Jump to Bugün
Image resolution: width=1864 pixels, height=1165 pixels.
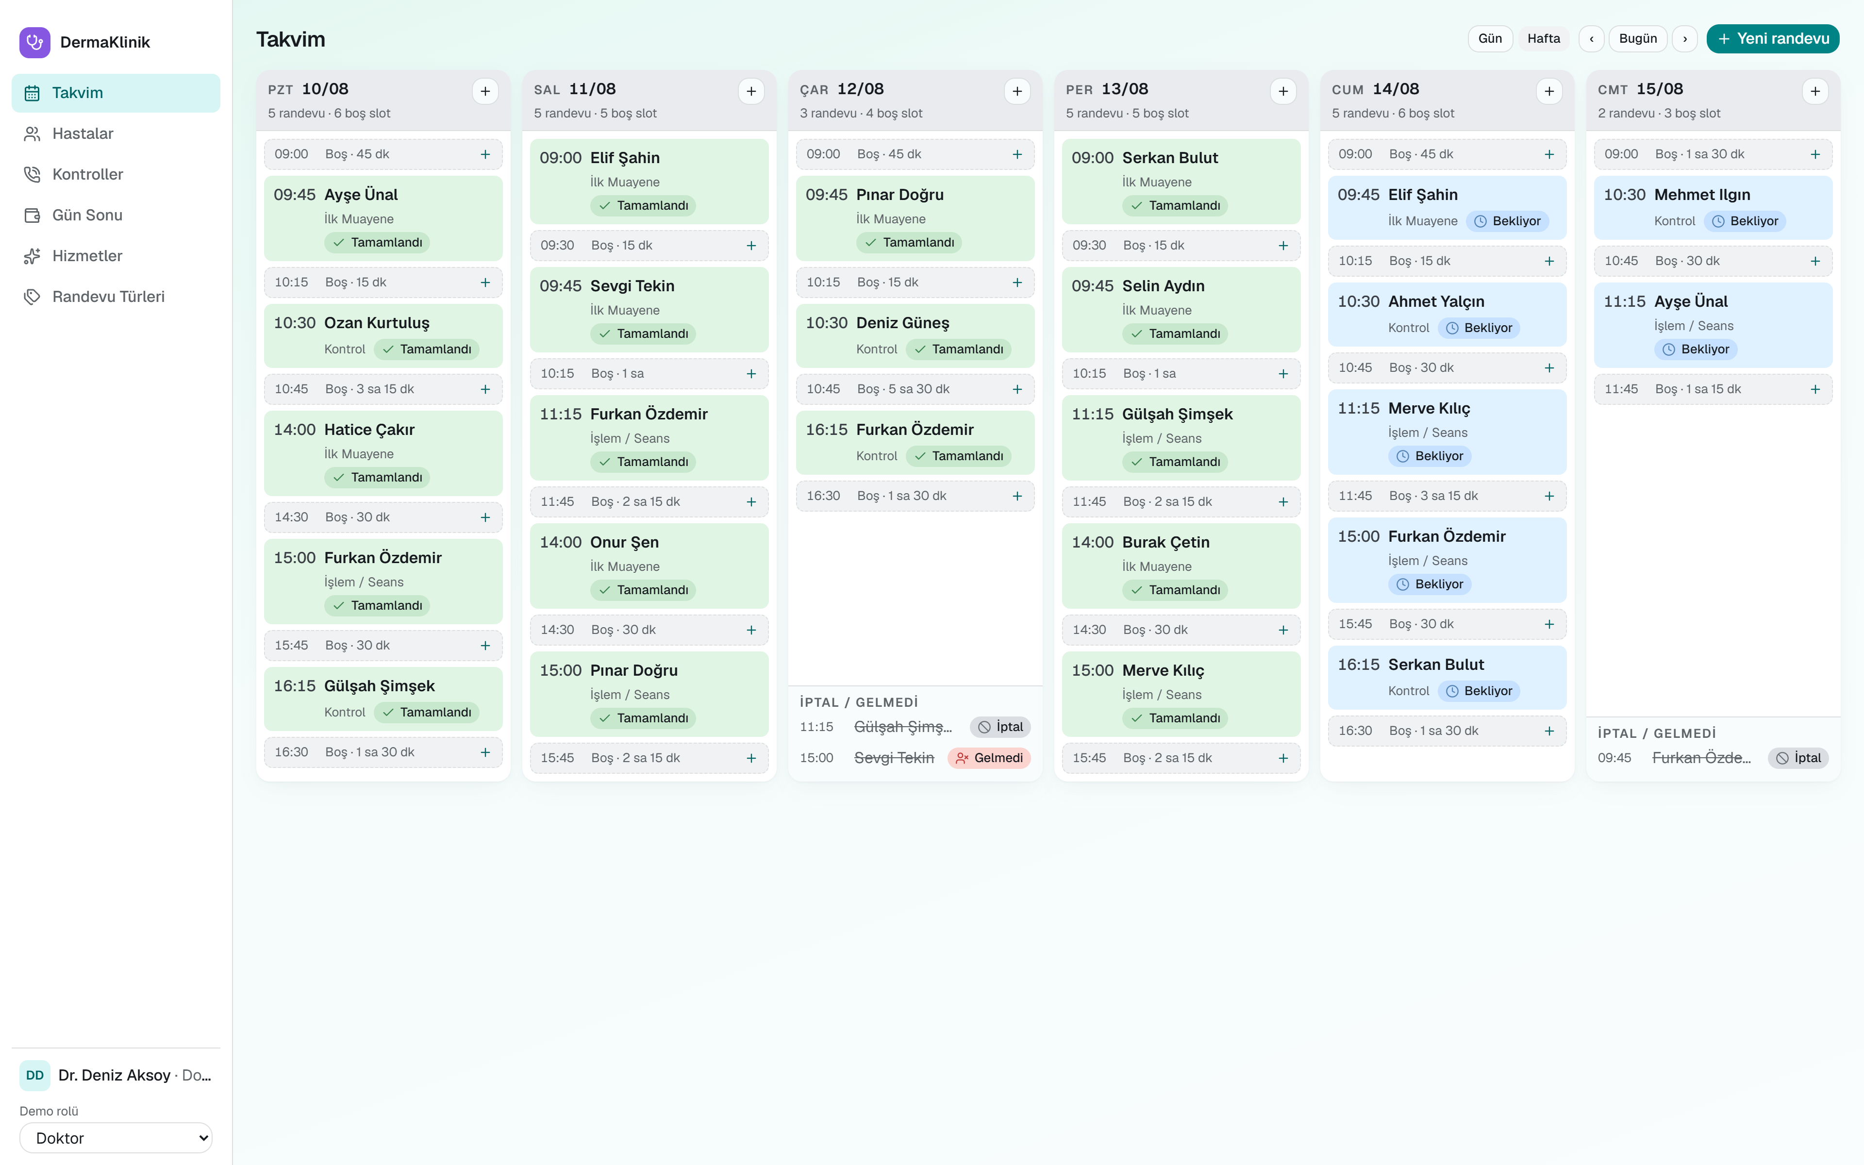[1637, 38]
